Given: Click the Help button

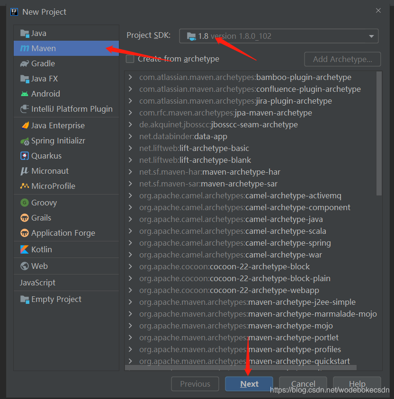Looking at the screenshot, I should [x=357, y=384].
